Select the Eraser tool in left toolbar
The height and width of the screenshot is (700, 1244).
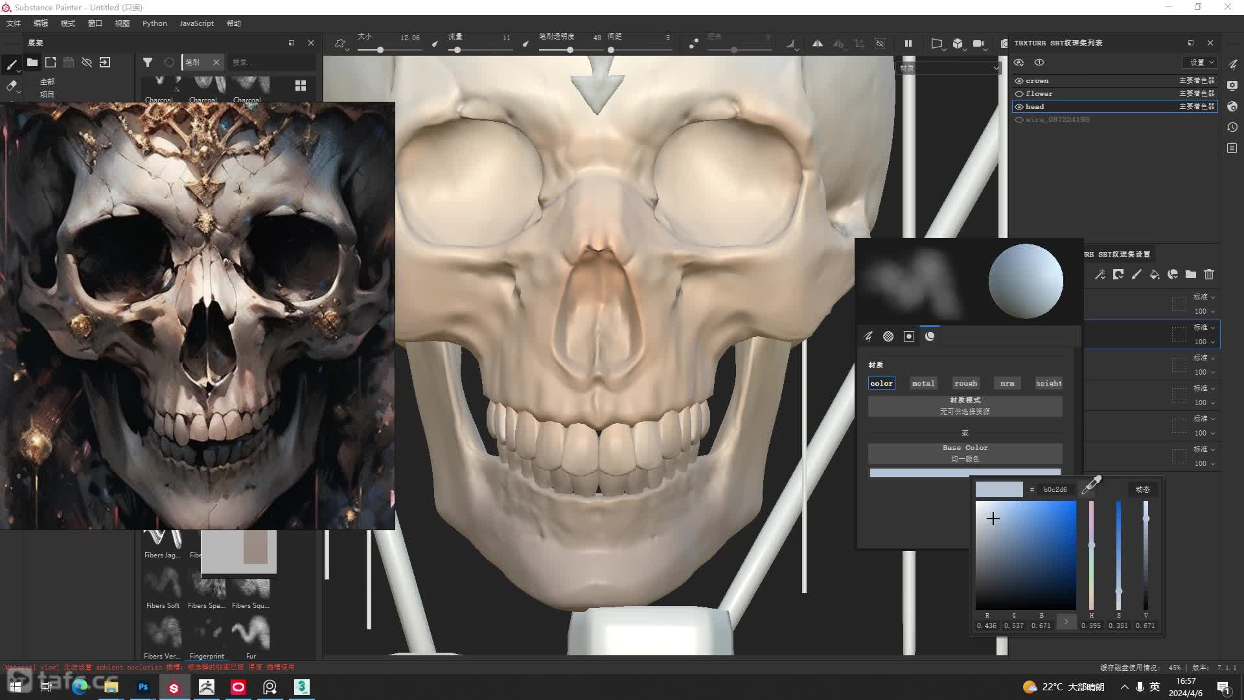pyautogui.click(x=11, y=86)
